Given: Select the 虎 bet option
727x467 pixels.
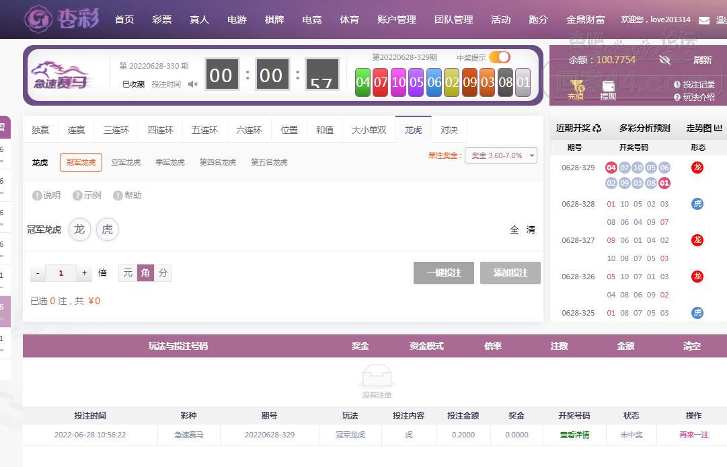Looking at the screenshot, I should click(x=107, y=229).
